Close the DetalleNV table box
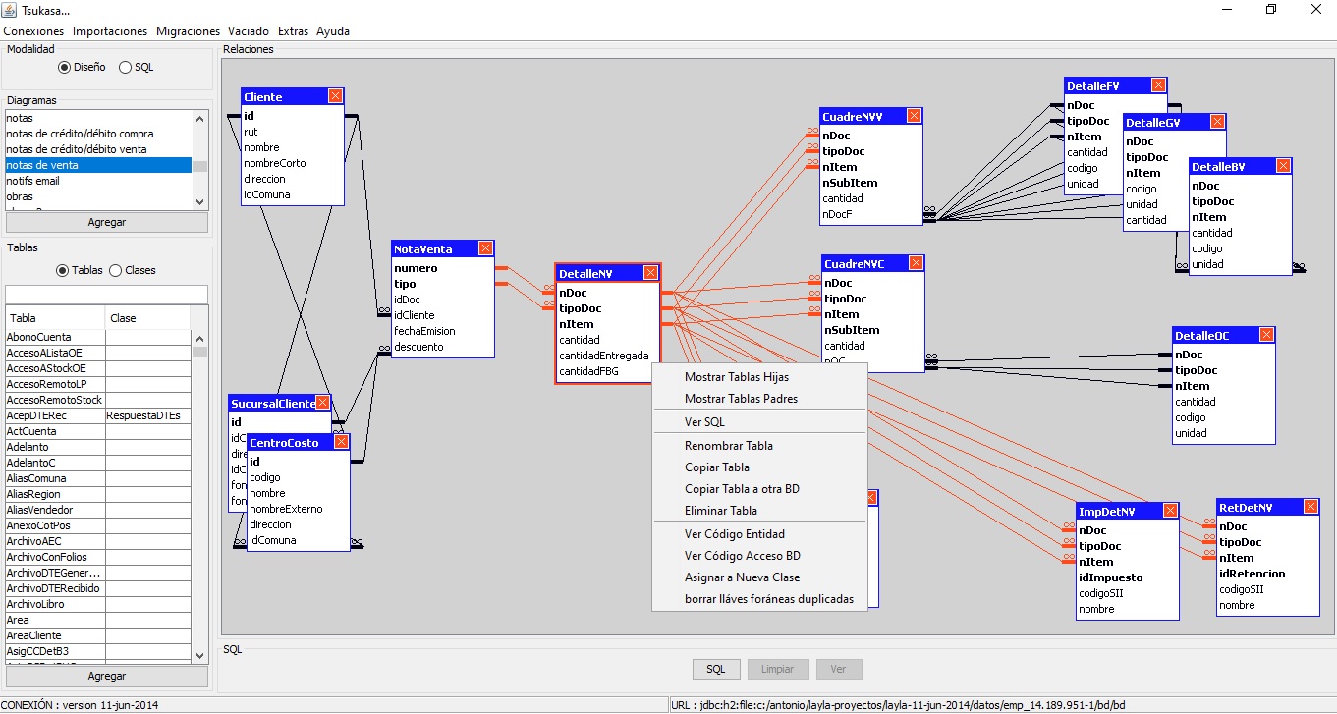This screenshot has height=714, width=1337. pos(650,273)
